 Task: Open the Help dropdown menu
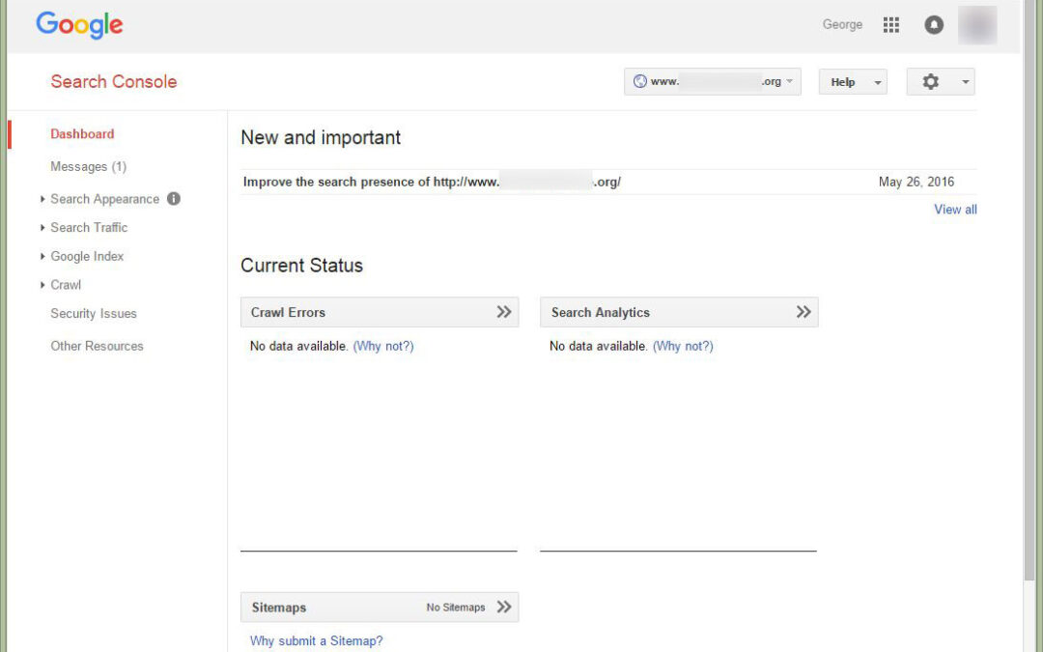853,82
